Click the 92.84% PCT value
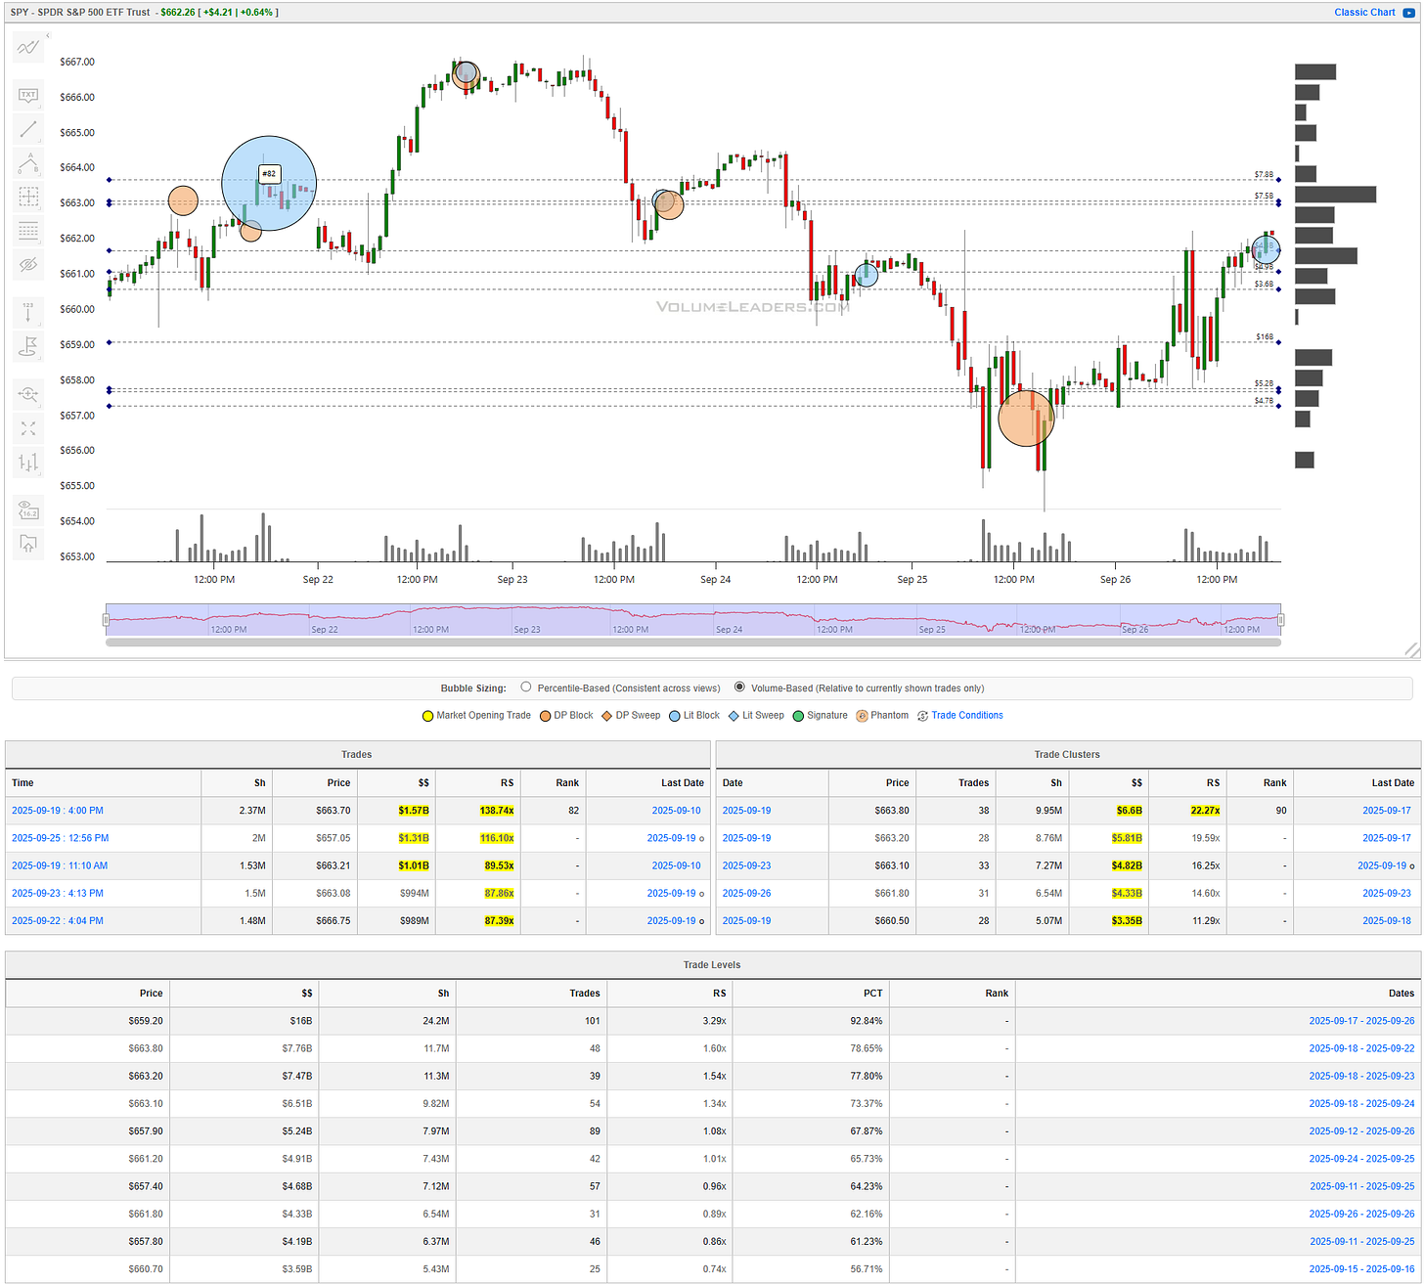This screenshot has width=1424, height=1284. pos(867,1021)
